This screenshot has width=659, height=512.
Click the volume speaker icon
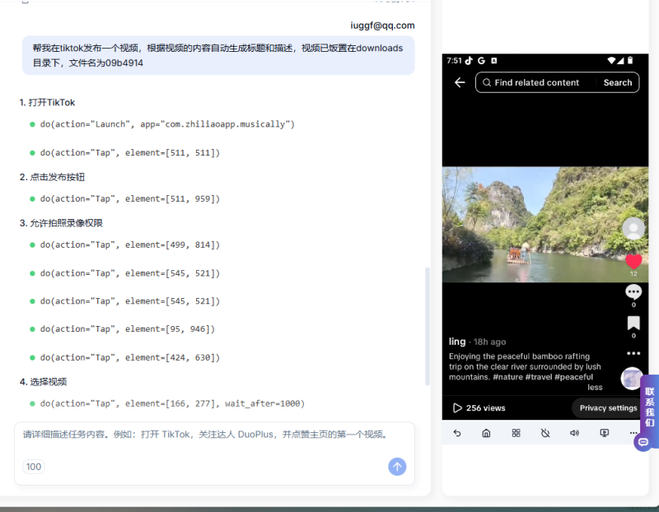pos(574,433)
